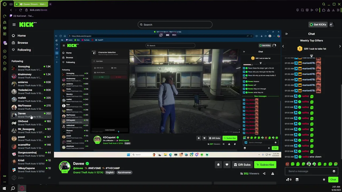The image size is (342, 192).
Task: Click the KICK logo
Action: pos(28,25)
